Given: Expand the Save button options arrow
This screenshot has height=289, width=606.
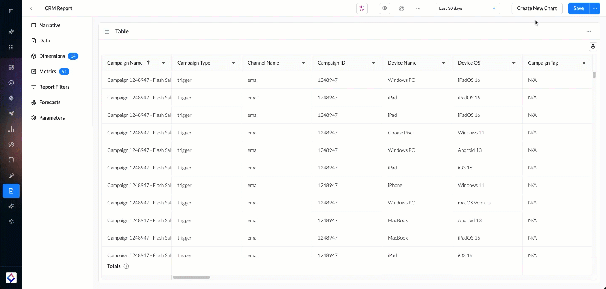Looking at the screenshot, I should [595, 8].
